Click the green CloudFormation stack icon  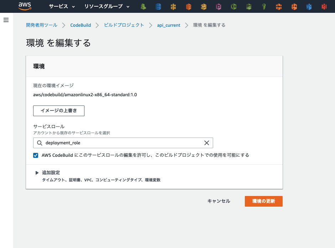pyautogui.click(x=248, y=6)
